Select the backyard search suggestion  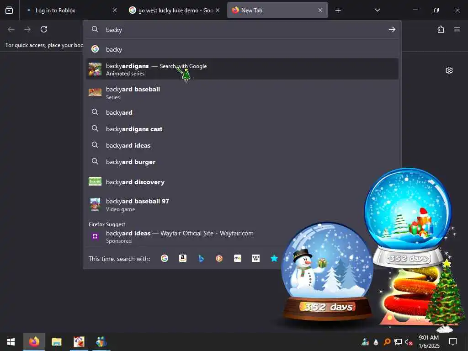[x=242, y=112]
